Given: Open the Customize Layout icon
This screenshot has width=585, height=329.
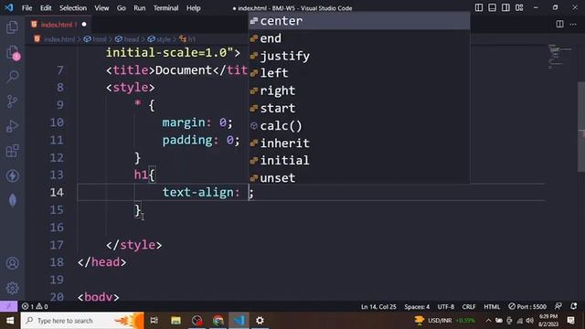Looking at the screenshot, I should [x=519, y=7].
